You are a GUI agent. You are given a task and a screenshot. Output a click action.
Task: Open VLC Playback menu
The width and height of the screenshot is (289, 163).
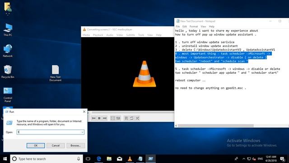(98, 35)
